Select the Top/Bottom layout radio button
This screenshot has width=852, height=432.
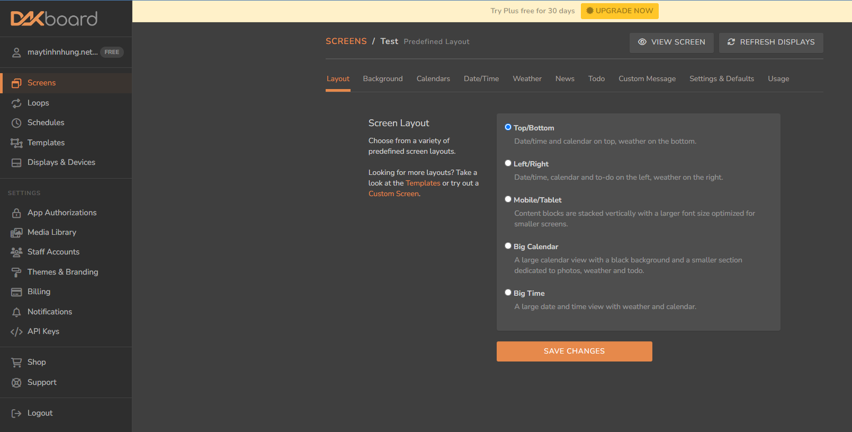(508, 127)
